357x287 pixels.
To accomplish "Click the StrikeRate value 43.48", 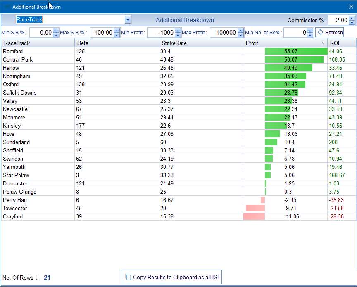I will tap(167, 59).
